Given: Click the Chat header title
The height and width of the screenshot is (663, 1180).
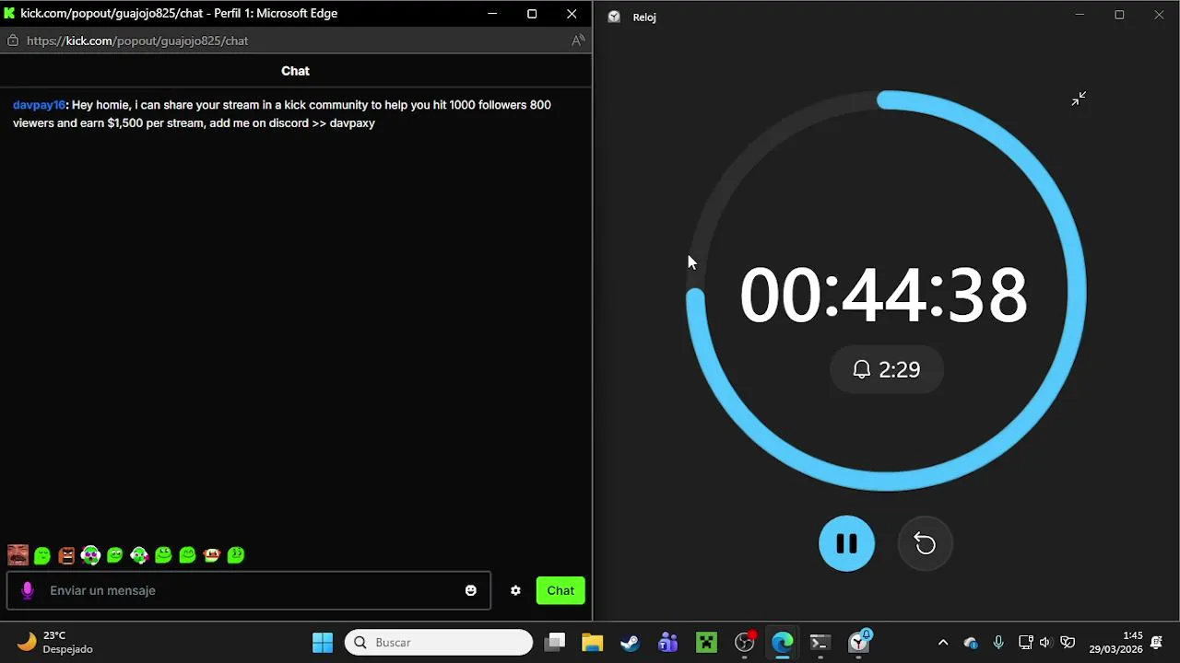Looking at the screenshot, I should (x=295, y=71).
